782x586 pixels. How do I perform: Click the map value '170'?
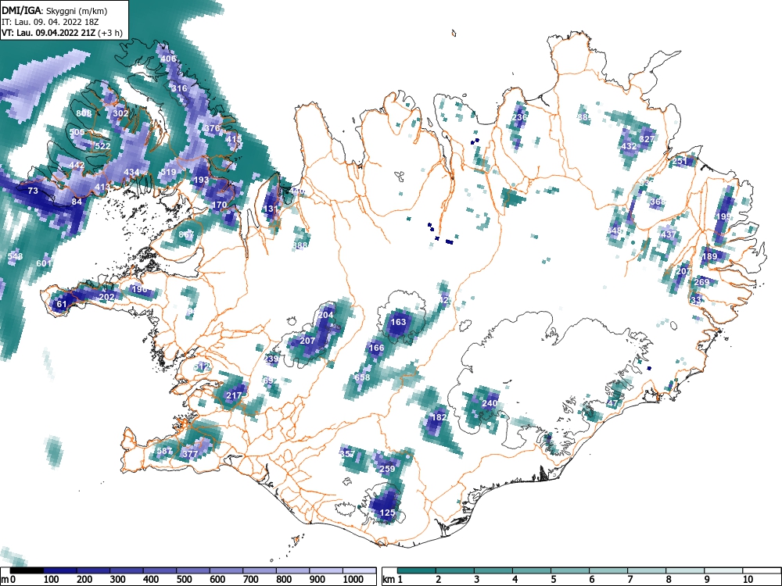tap(220, 204)
